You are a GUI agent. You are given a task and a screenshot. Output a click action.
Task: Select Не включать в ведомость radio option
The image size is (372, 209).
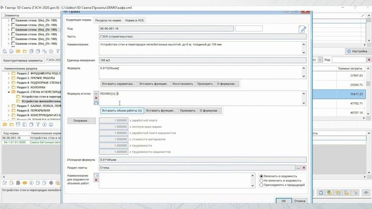(x=261, y=181)
